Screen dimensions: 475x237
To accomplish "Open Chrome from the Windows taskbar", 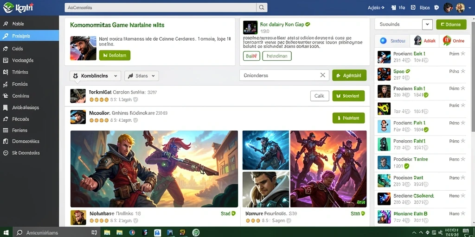I will tap(132, 232).
